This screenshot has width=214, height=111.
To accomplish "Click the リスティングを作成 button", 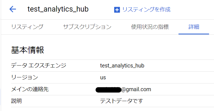I will pyautogui.click(x=142, y=10).
